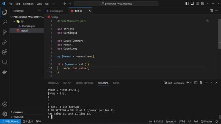The image size is (221, 124).
Task: Open the Go menu
Action: [47, 4]
